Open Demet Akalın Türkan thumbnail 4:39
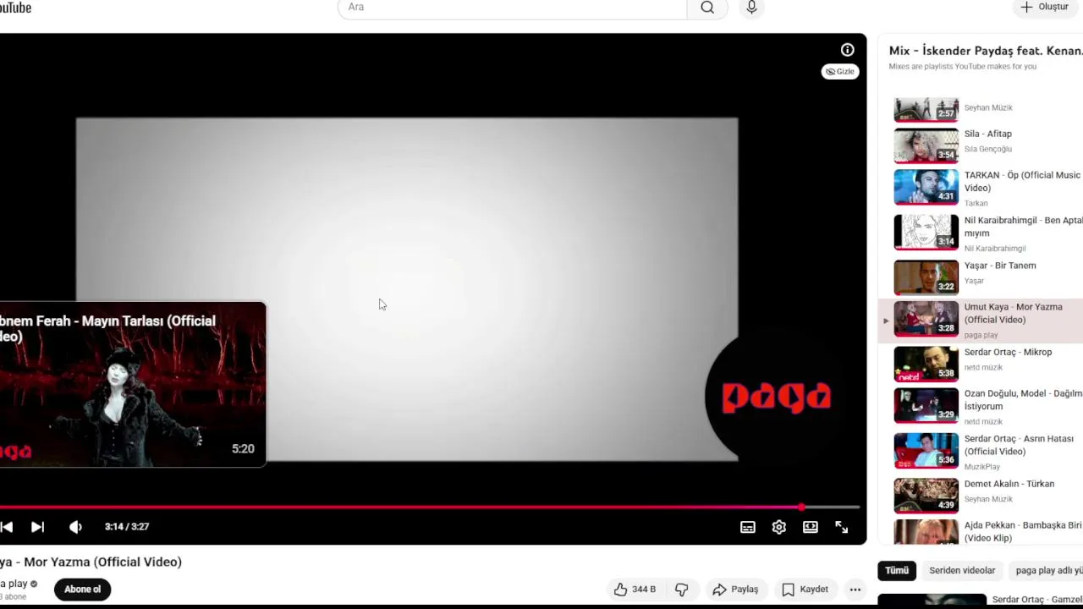Viewport: 1083px width, 609px height. click(926, 496)
